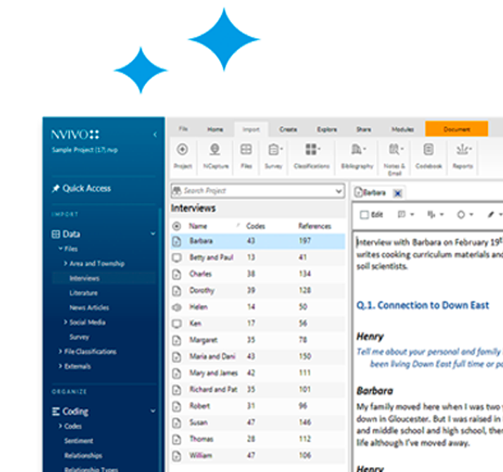This screenshot has width=503, height=472.
Task: Click the Files import icon
Action: click(x=246, y=150)
